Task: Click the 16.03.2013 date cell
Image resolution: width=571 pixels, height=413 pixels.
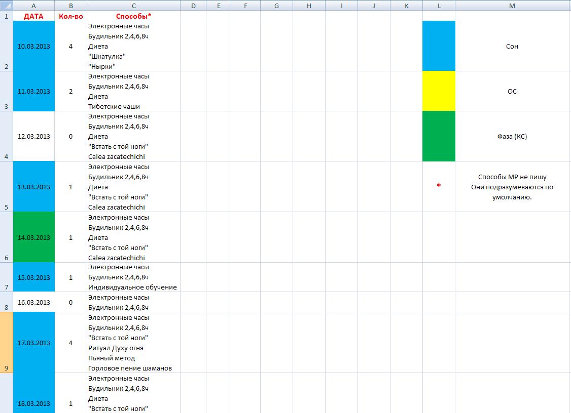Action: [33, 302]
